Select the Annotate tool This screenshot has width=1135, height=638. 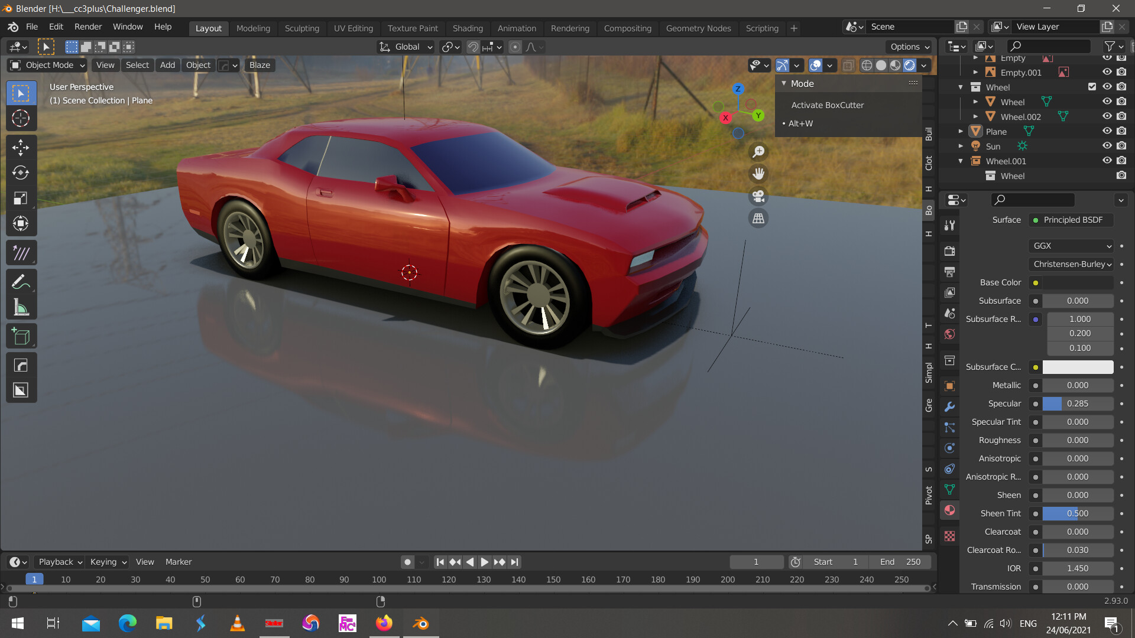(x=21, y=281)
